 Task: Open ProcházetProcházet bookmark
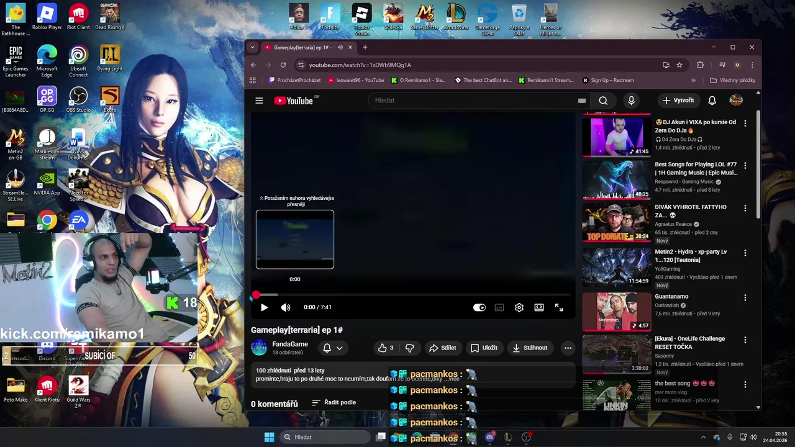click(x=294, y=80)
